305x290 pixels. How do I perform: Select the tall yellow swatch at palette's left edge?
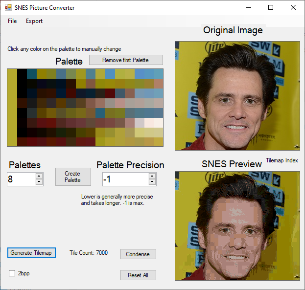(12, 108)
